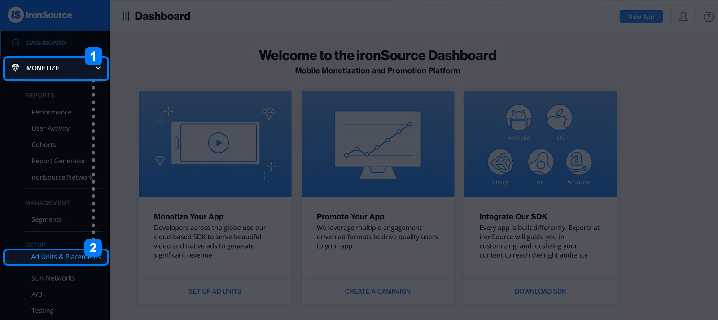Image resolution: width=718 pixels, height=320 pixels.
Task: Click the DOWNLOAD SDK link
Action: click(x=540, y=291)
